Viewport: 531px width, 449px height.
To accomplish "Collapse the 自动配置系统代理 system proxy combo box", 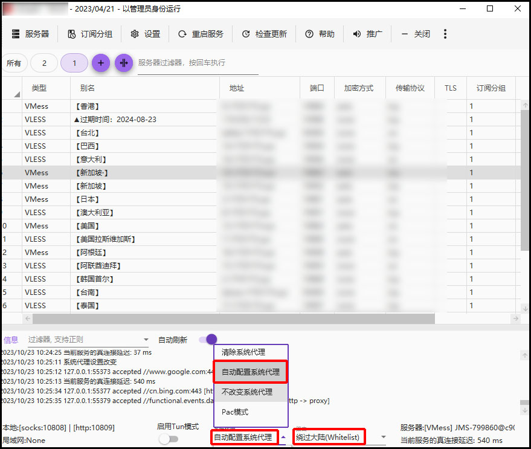I will [283, 437].
